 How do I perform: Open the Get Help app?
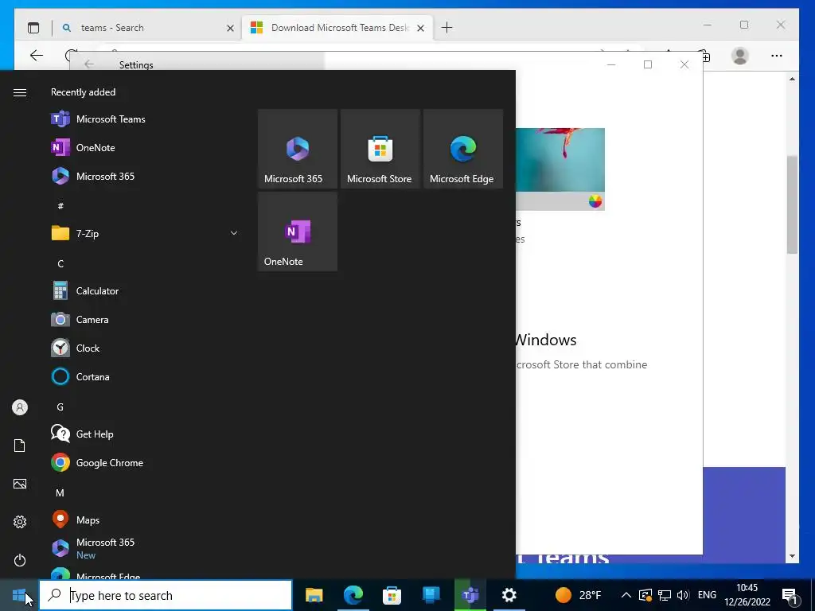coord(145,434)
